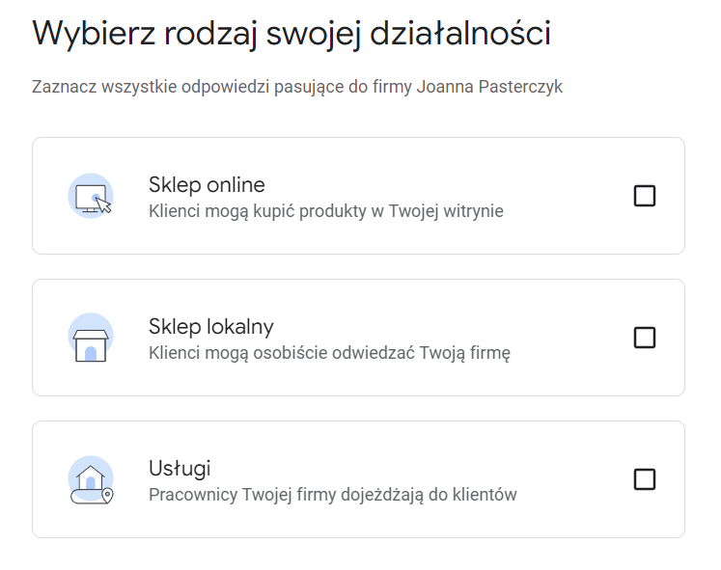This screenshot has width=721, height=570.
Task: Tick the Sklep lokalny checkbox
Action: click(x=644, y=338)
